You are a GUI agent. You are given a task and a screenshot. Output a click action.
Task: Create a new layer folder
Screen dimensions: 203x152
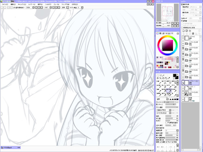(x=190, y=31)
